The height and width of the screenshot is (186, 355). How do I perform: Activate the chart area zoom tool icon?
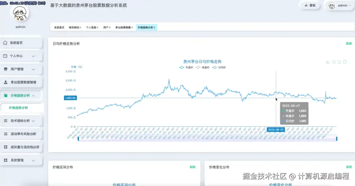tap(333, 62)
